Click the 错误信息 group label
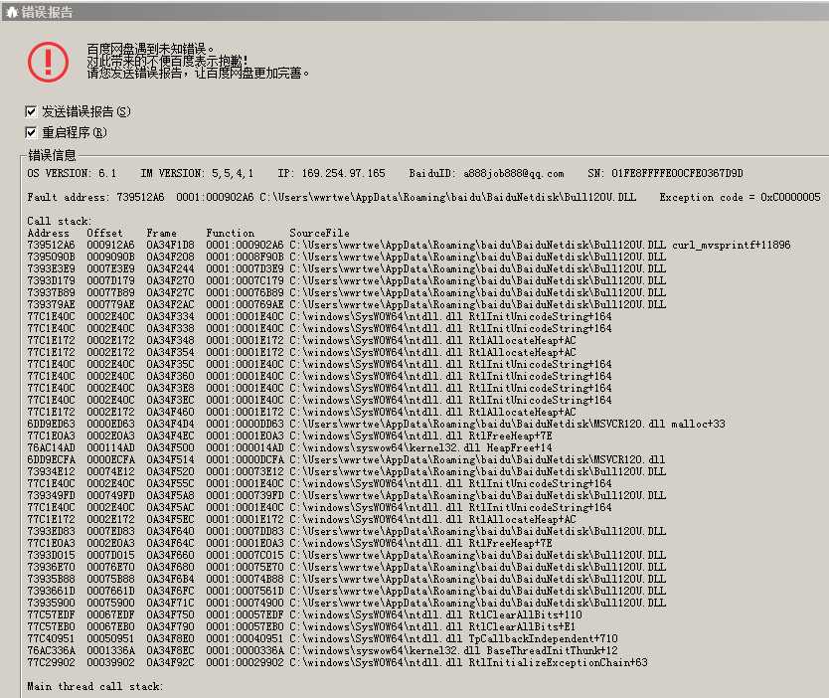This screenshot has height=698, width=829. click(x=52, y=155)
